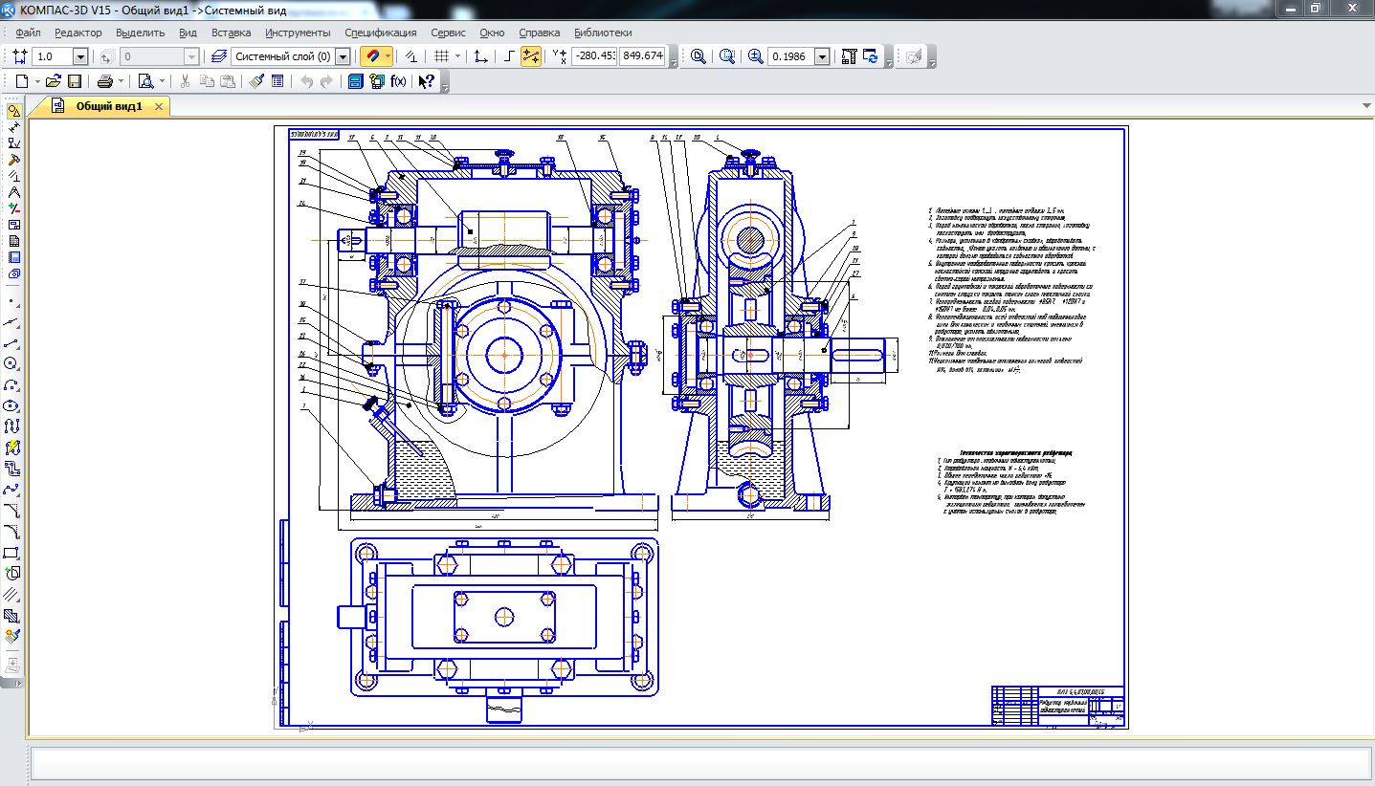Viewport: 1375px width, 786px height.
Task: Open the Print dropdown arrow
Action: click(121, 81)
